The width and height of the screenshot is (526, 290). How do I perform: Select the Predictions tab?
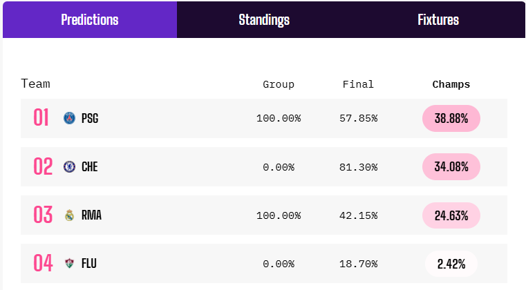point(90,19)
